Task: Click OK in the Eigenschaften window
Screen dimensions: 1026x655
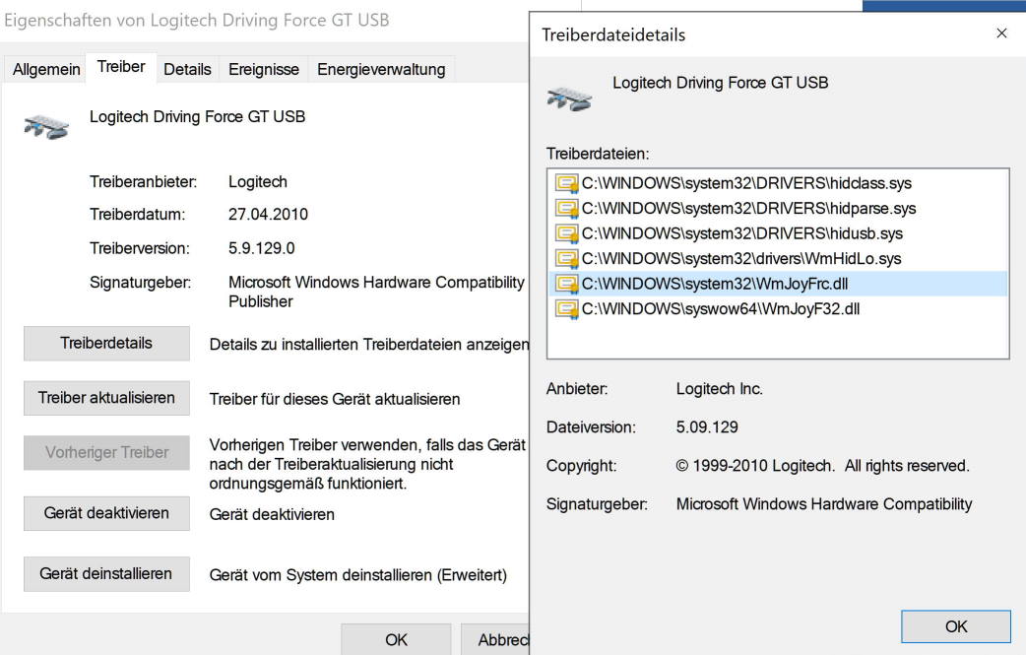Action: (x=396, y=639)
